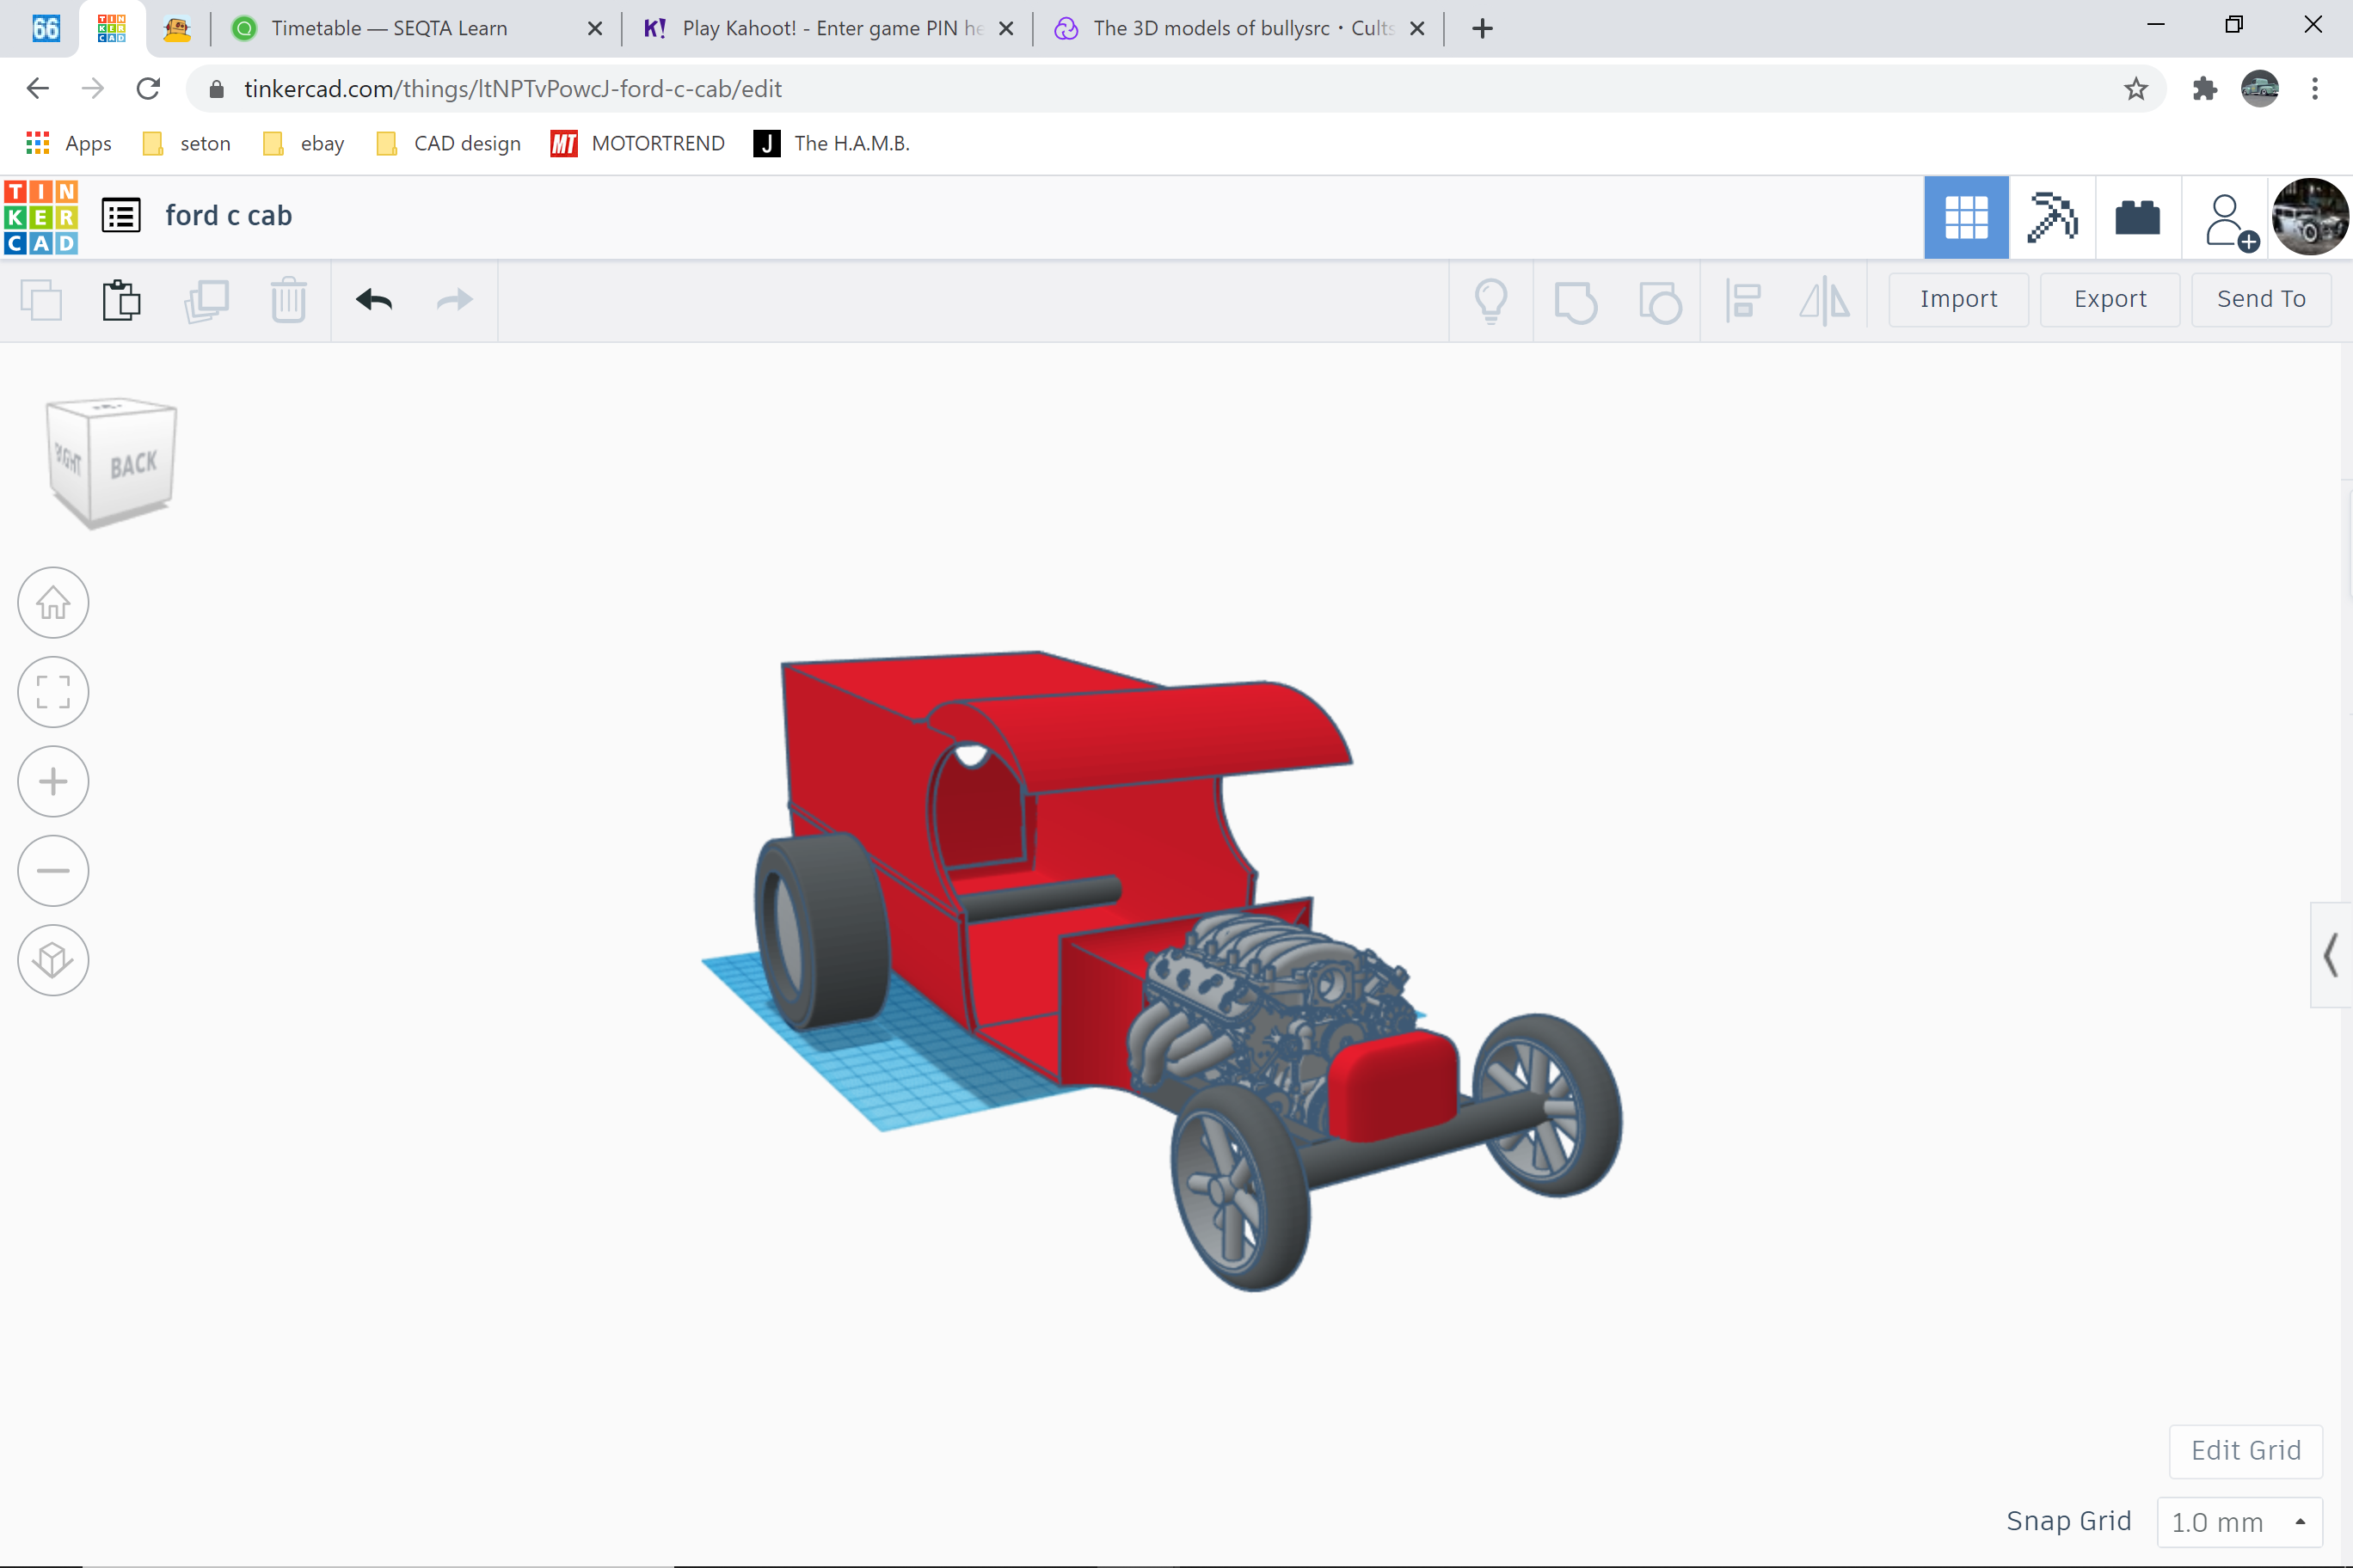Fit all in view
Viewport: 2353px width, 1568px height.
click(x=53, y=692)
